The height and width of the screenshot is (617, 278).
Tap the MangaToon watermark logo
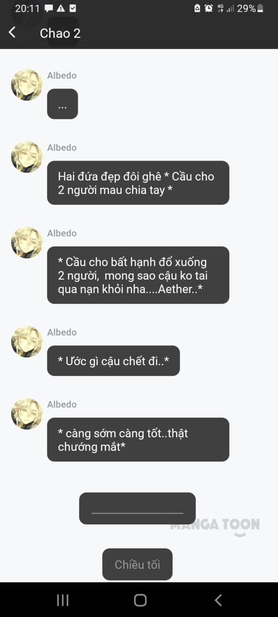coord(215,527)
